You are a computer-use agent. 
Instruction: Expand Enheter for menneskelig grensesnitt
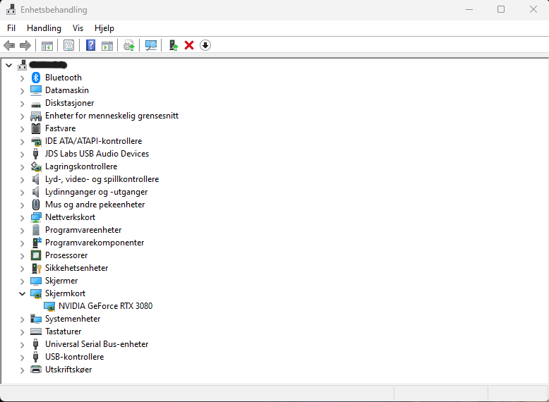[x=22, y=116]
